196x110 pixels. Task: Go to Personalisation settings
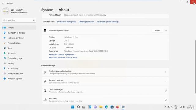coord(19,43)
